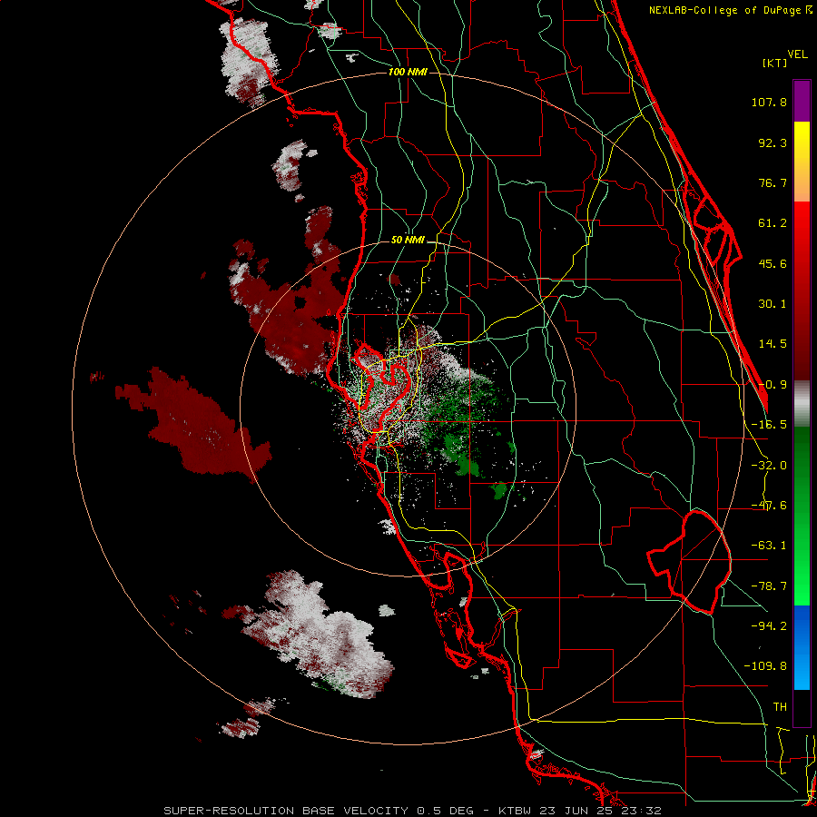Pick the gray near-zero color bar segment

pos(802,404)
